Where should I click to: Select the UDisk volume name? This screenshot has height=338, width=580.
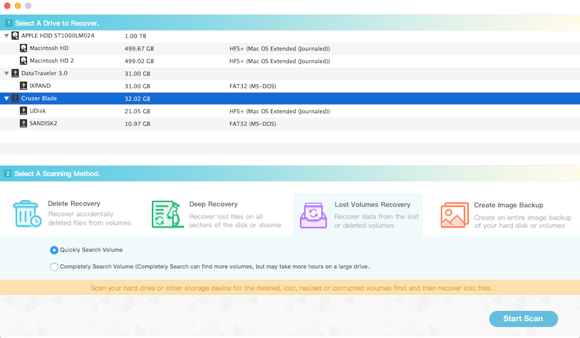coord(38,111)
